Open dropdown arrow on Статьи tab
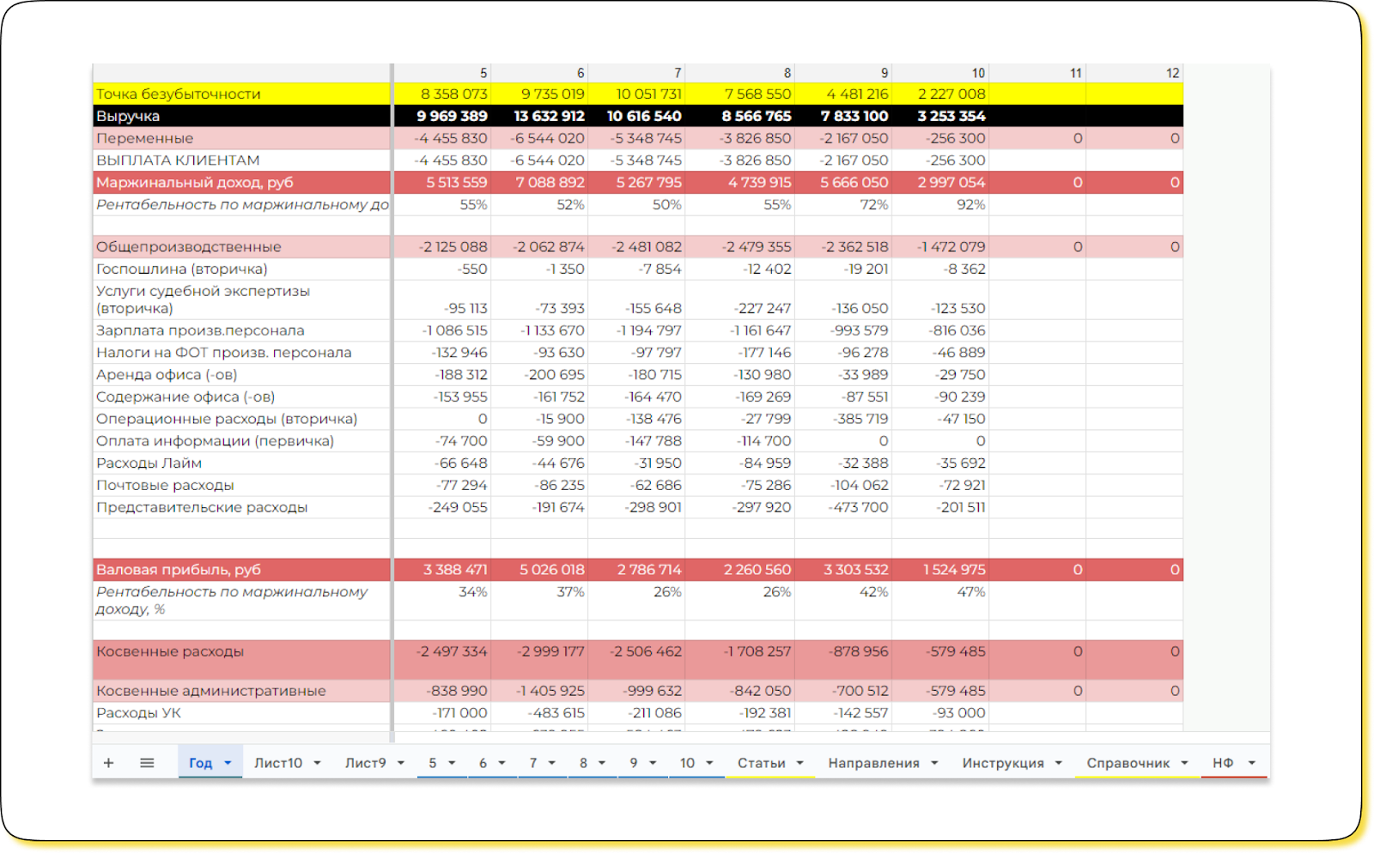This screenshot has width=1374, height=853. tap(799, 763)
